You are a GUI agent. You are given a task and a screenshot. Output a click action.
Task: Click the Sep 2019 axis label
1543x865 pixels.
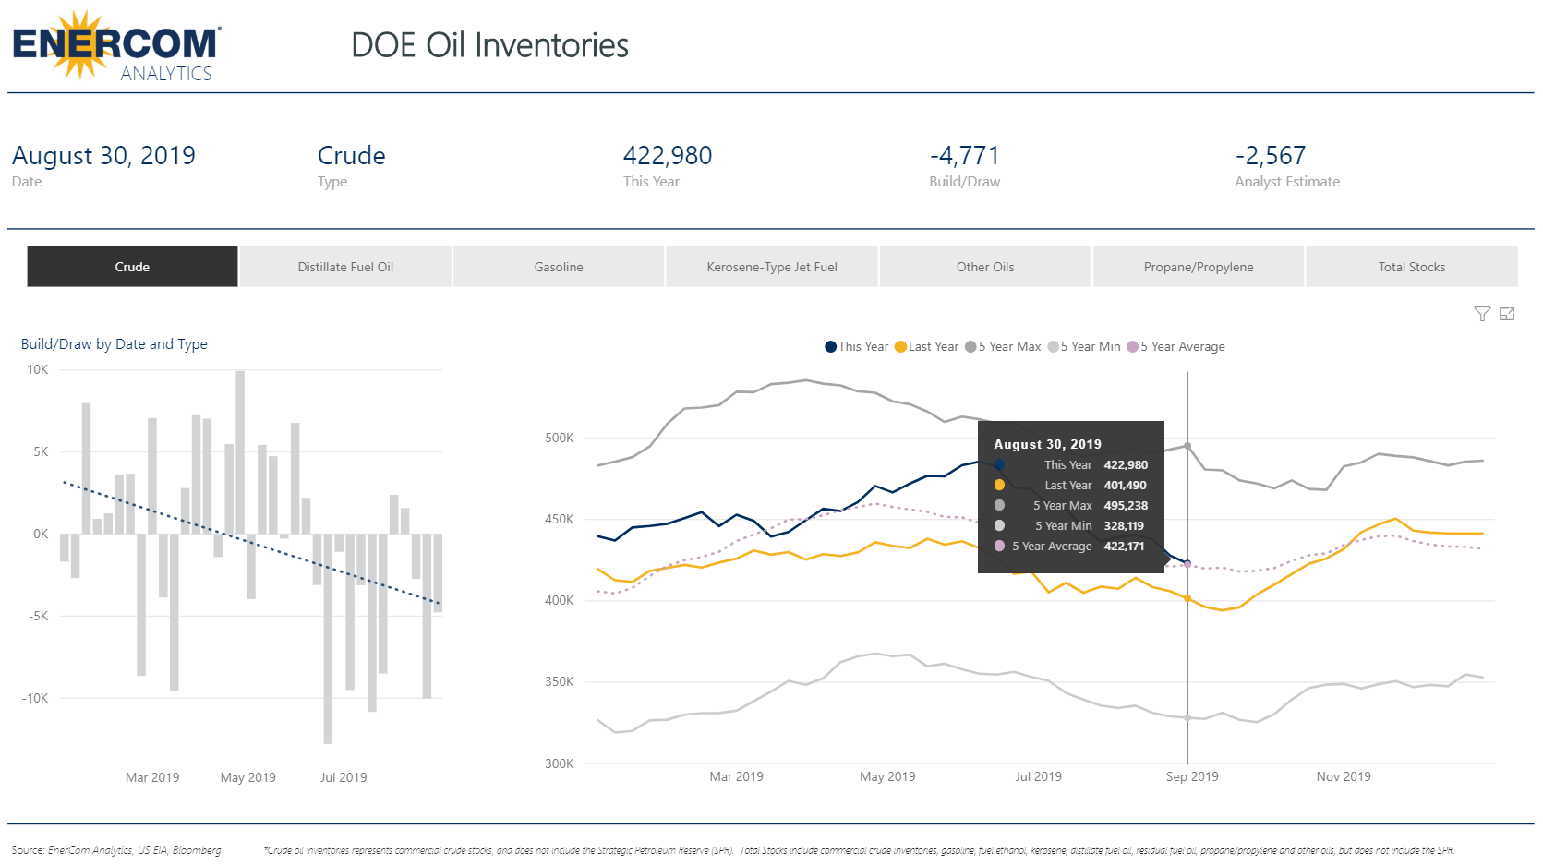tap(1192, 776)
